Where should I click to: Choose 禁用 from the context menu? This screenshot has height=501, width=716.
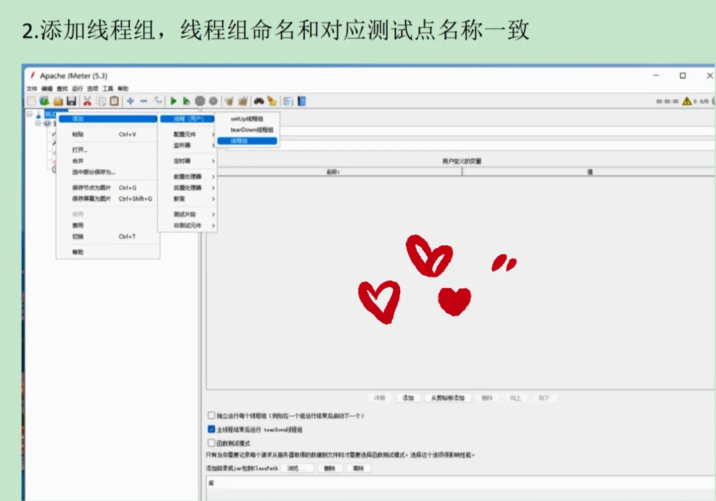coord(108,225)
